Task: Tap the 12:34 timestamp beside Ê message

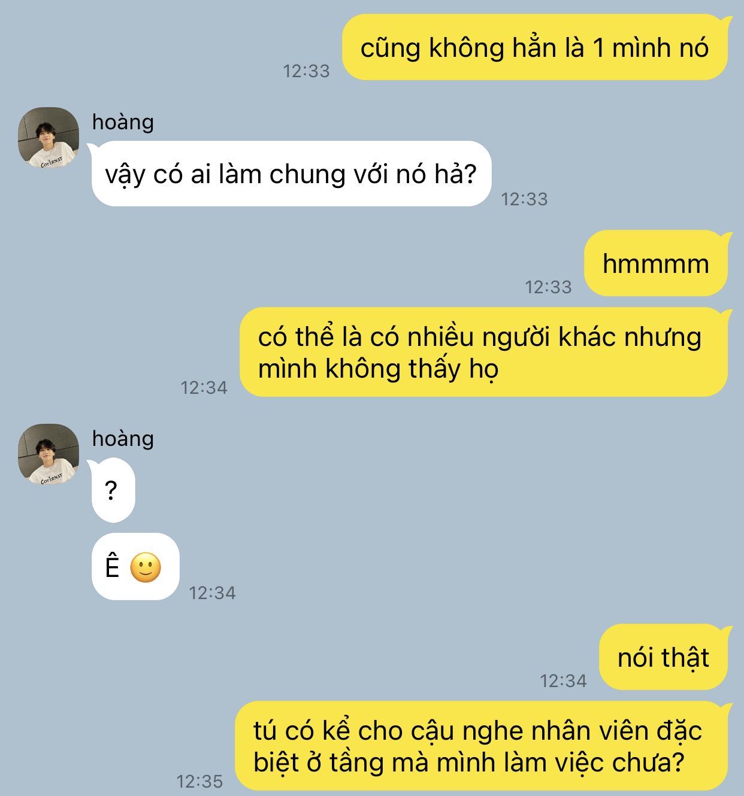Action: pos(212,593)
